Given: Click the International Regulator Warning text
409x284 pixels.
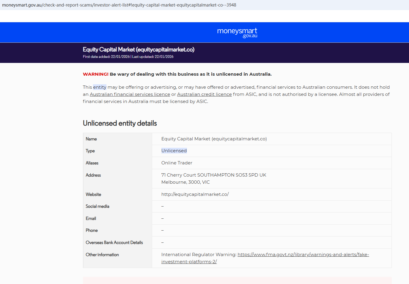Looking at the screenshot, I should (199, 255).
